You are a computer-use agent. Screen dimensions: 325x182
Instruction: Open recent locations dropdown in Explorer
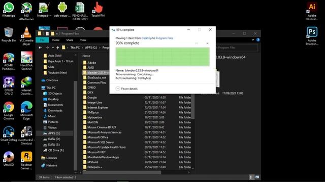click(53, 48)
